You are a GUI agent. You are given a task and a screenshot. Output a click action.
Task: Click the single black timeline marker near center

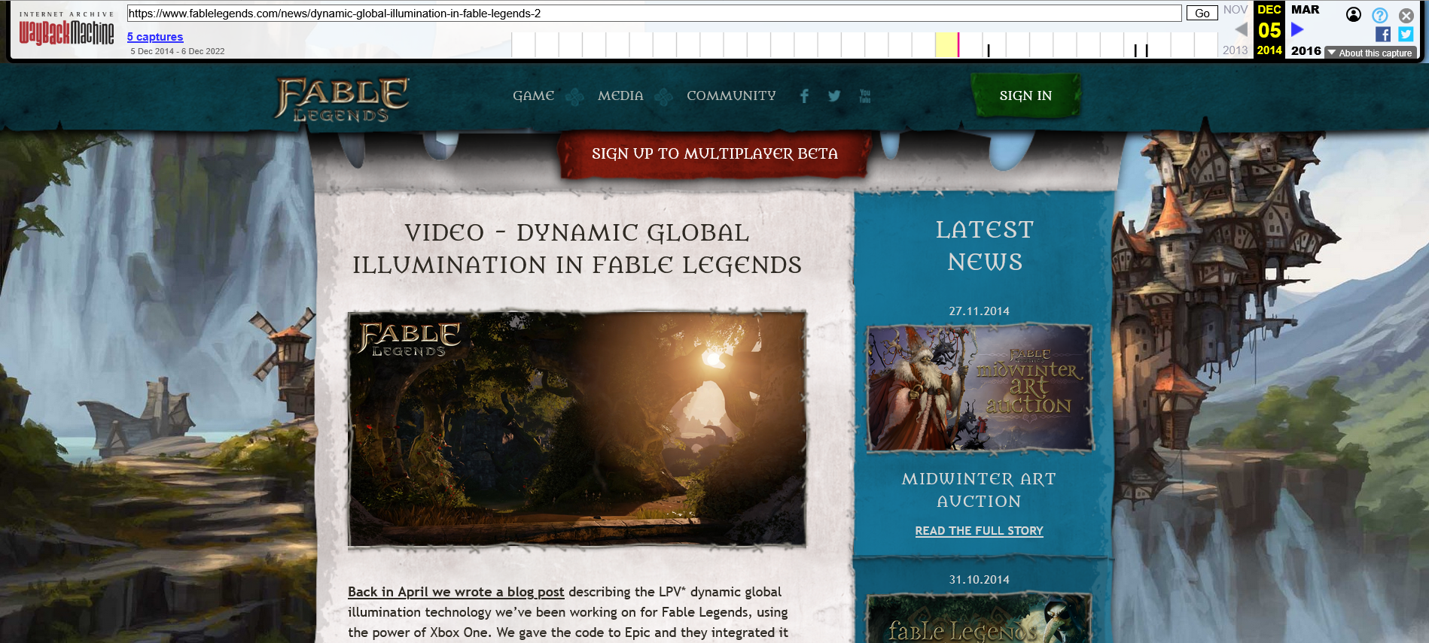point(989,50)
